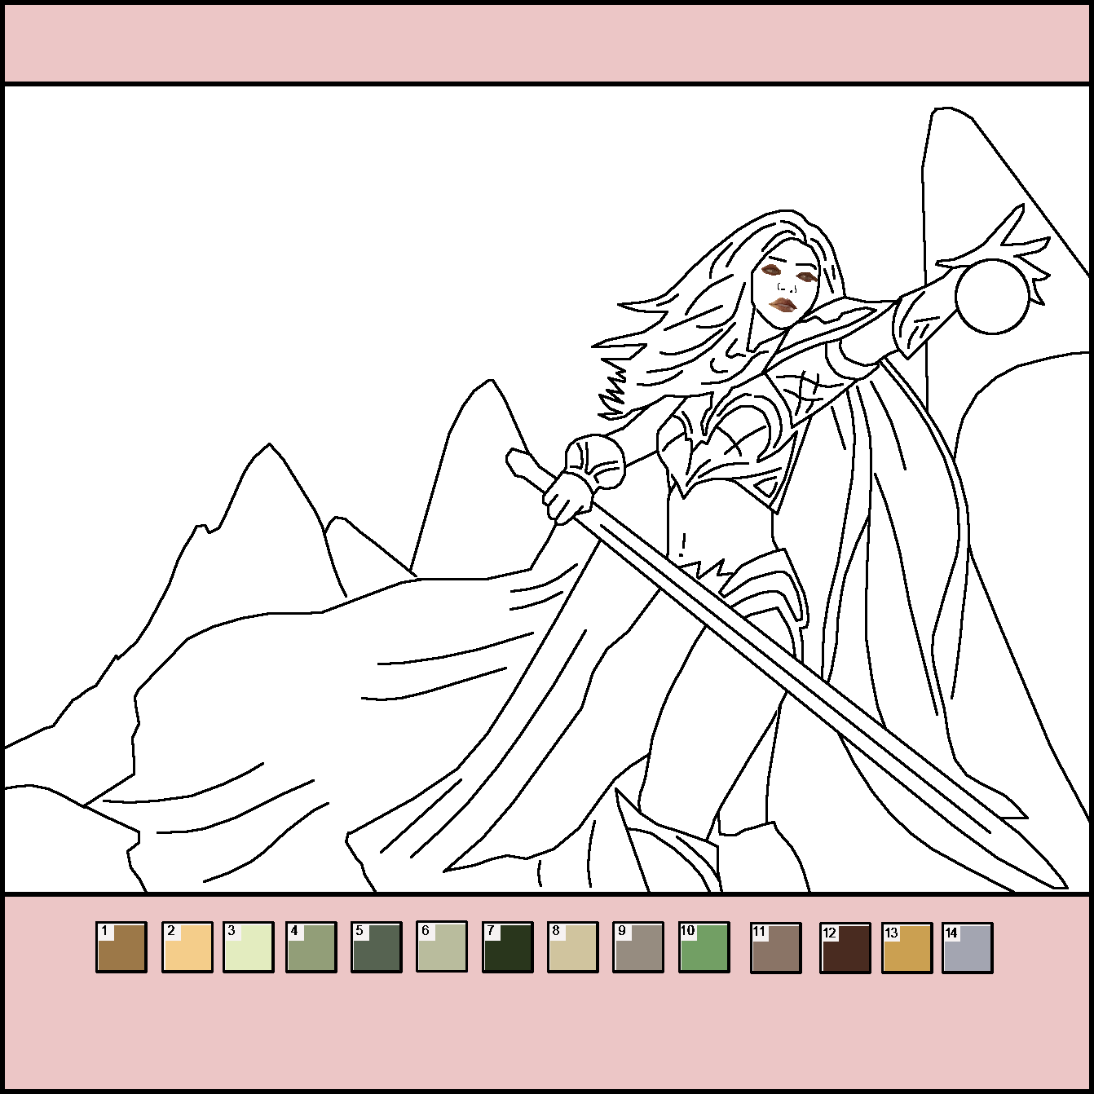Select the darkest green swatch number 7
1094x1094 pixels.
[x=508, y=947]
